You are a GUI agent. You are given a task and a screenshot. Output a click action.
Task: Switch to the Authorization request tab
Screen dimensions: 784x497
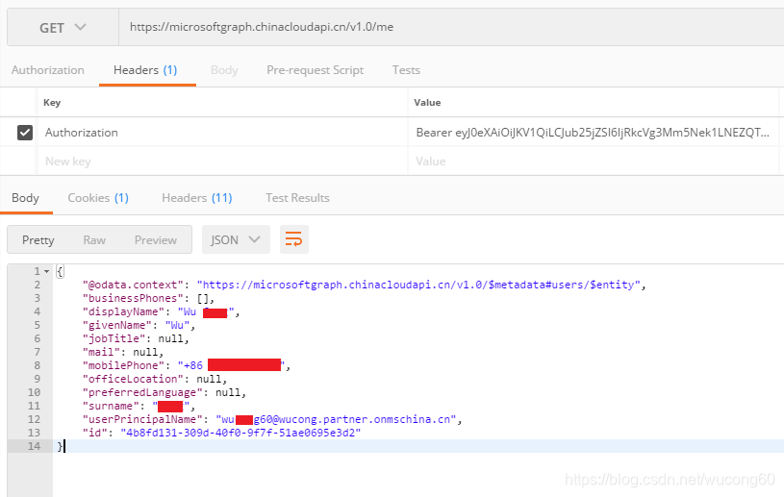48,70
